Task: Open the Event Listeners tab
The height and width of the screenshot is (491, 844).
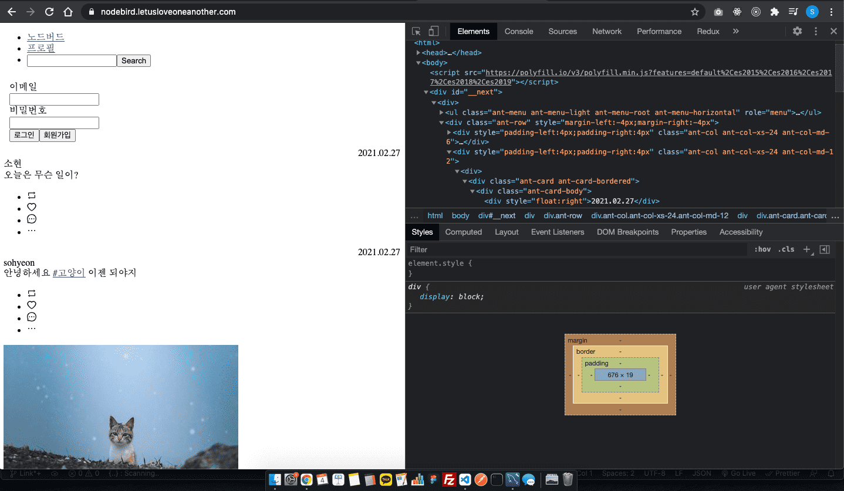Action: coord(558,232)
